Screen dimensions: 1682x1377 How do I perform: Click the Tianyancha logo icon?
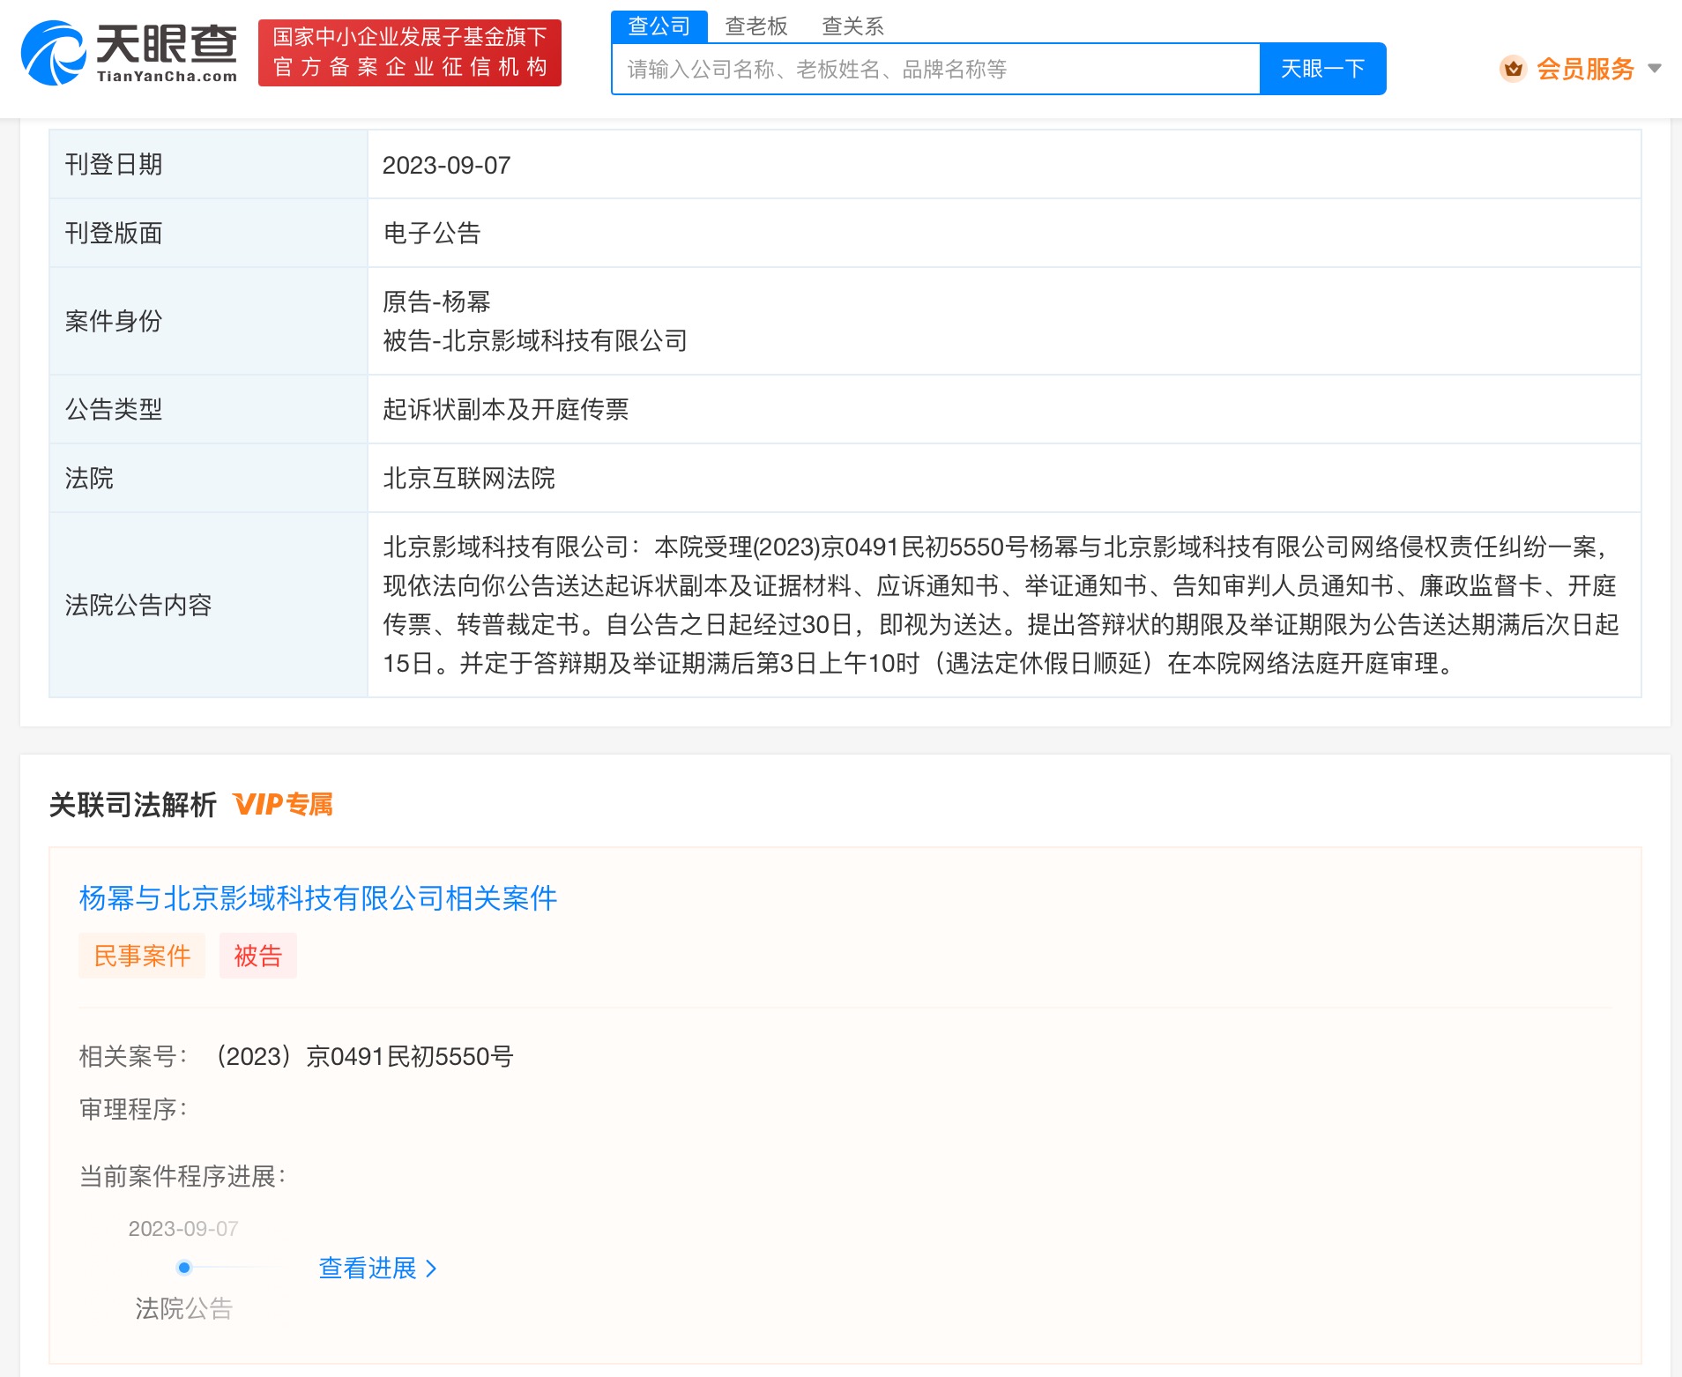(53, 53)
